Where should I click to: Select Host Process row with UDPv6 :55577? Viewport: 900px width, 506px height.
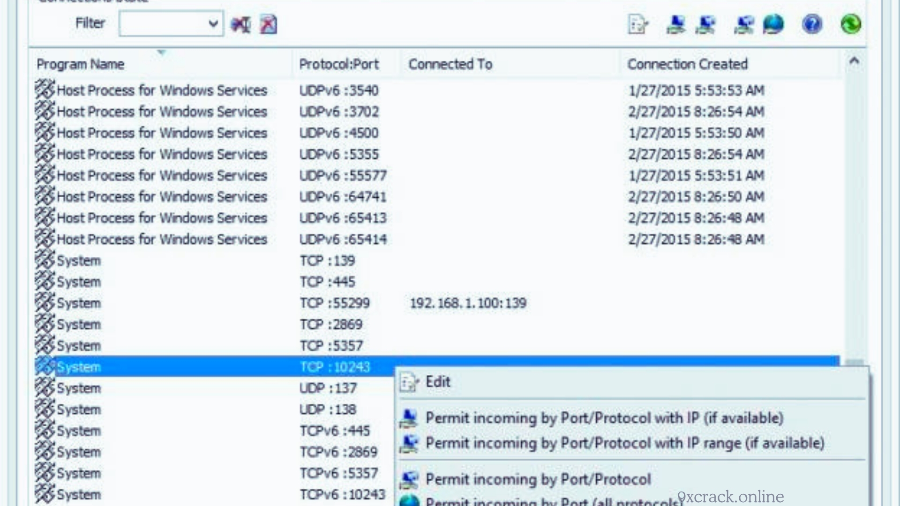(437, 176)
